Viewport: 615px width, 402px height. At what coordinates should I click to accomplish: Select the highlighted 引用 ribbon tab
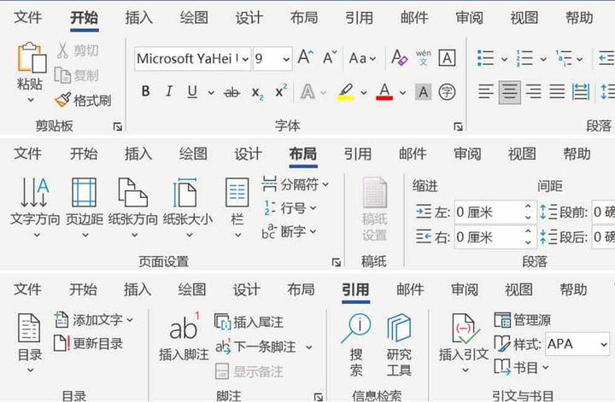(355, 289)
